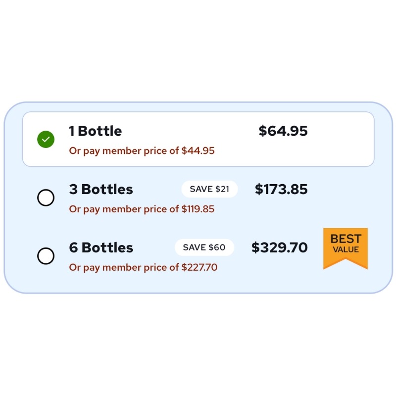This screenshot has width=396, height=396.
Task: Select the 3 Bottles radio button
Action: (46, 198)
